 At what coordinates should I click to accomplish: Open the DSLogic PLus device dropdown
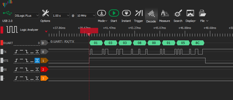(x=27, y=16)
